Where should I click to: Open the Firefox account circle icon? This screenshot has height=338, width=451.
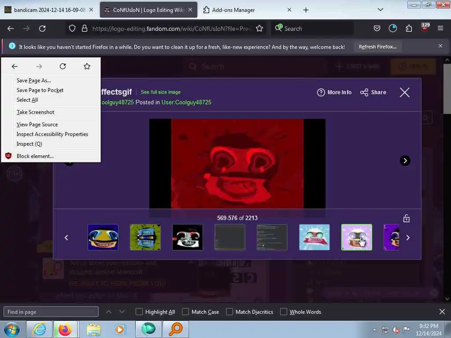click(x=392, y=29)
